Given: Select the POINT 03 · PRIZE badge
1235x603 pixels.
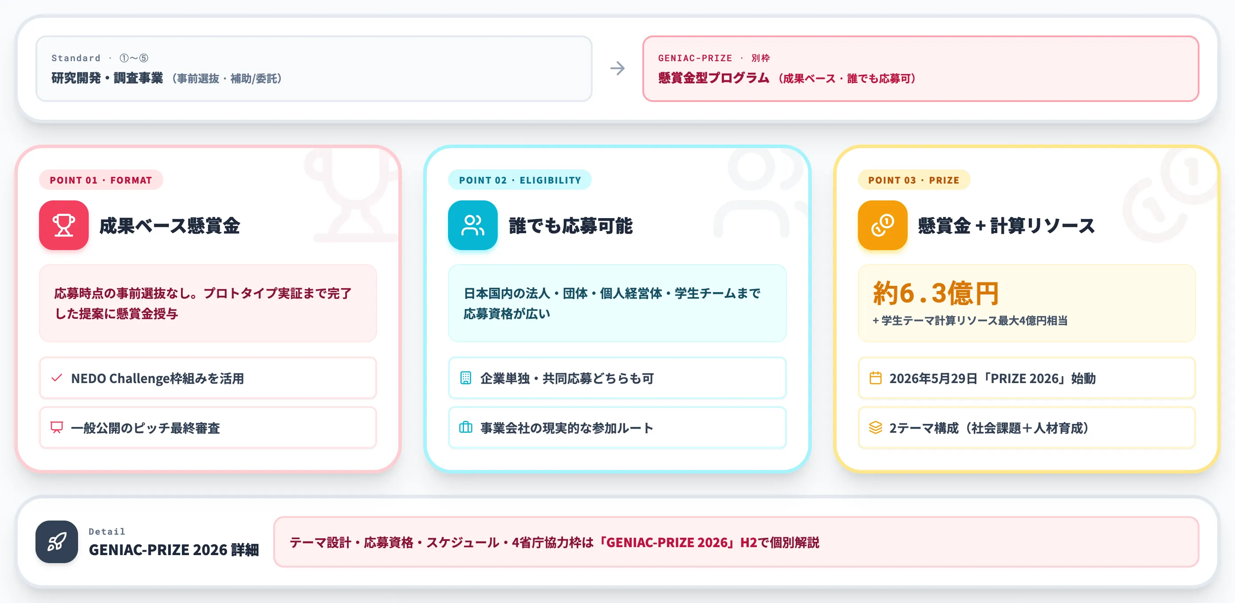Looking at the screenshot, I should 914,180.
